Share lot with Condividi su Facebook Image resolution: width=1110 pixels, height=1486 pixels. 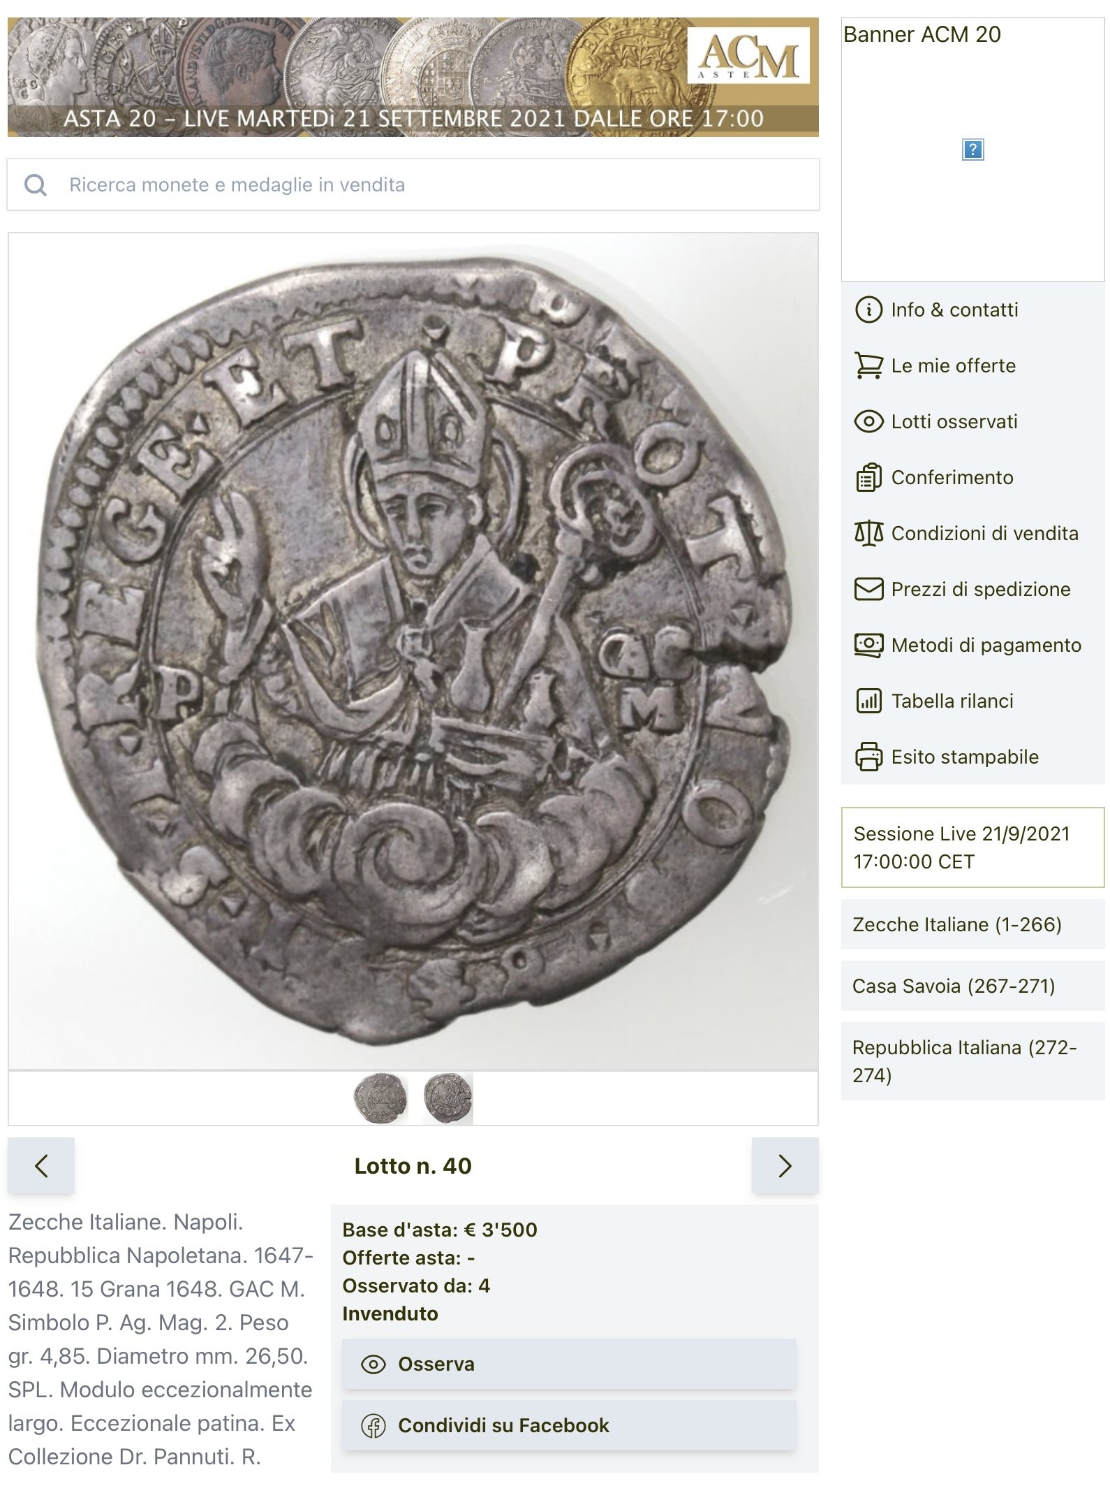(x=569, y=1425)
